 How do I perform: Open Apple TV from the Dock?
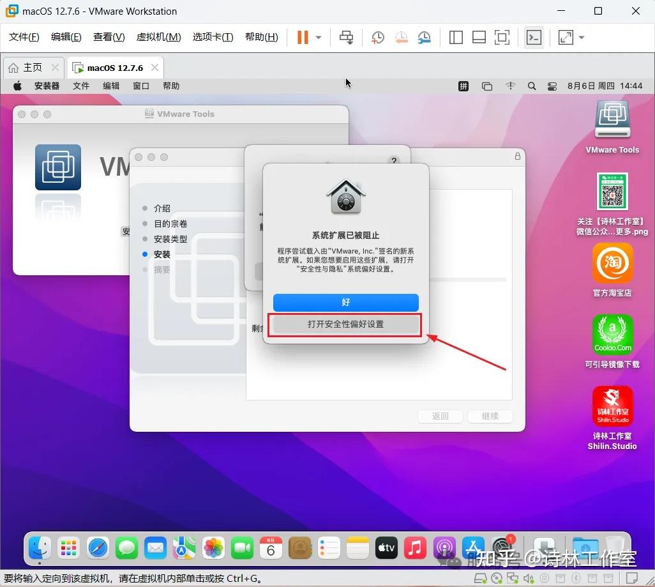[386, 547]
